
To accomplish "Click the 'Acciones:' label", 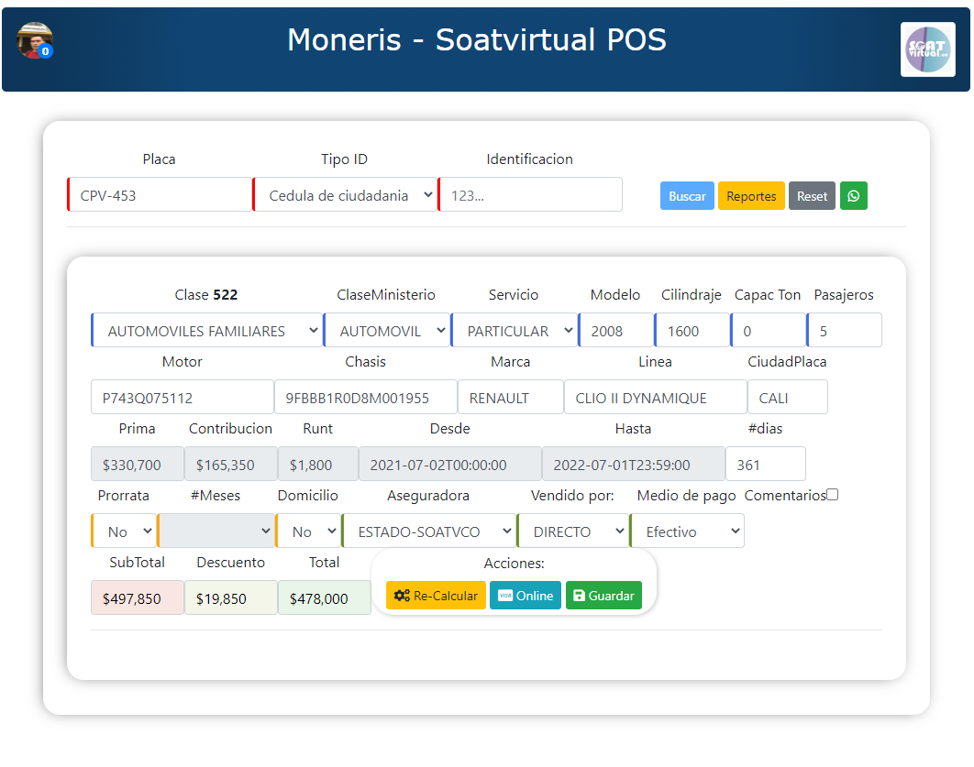I will [514, 564].
